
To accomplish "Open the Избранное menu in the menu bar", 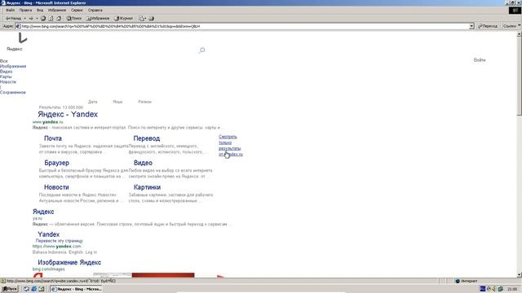I will click(57, 10).
